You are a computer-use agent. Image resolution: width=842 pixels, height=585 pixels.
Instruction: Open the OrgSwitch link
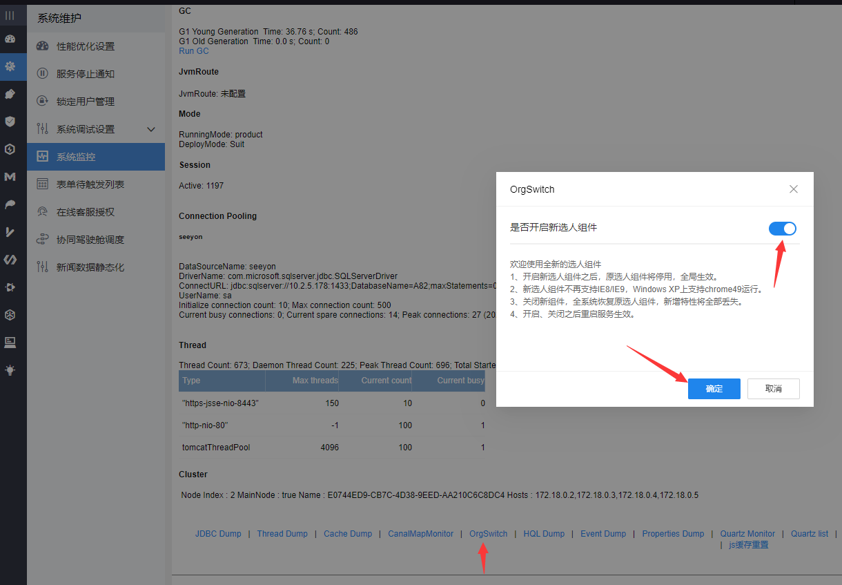489,534
